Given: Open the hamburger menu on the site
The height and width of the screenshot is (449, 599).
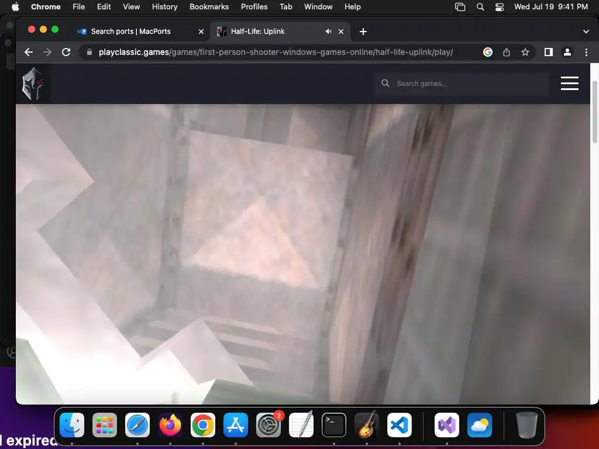Looking at the screenshot, I should [569, 83].
